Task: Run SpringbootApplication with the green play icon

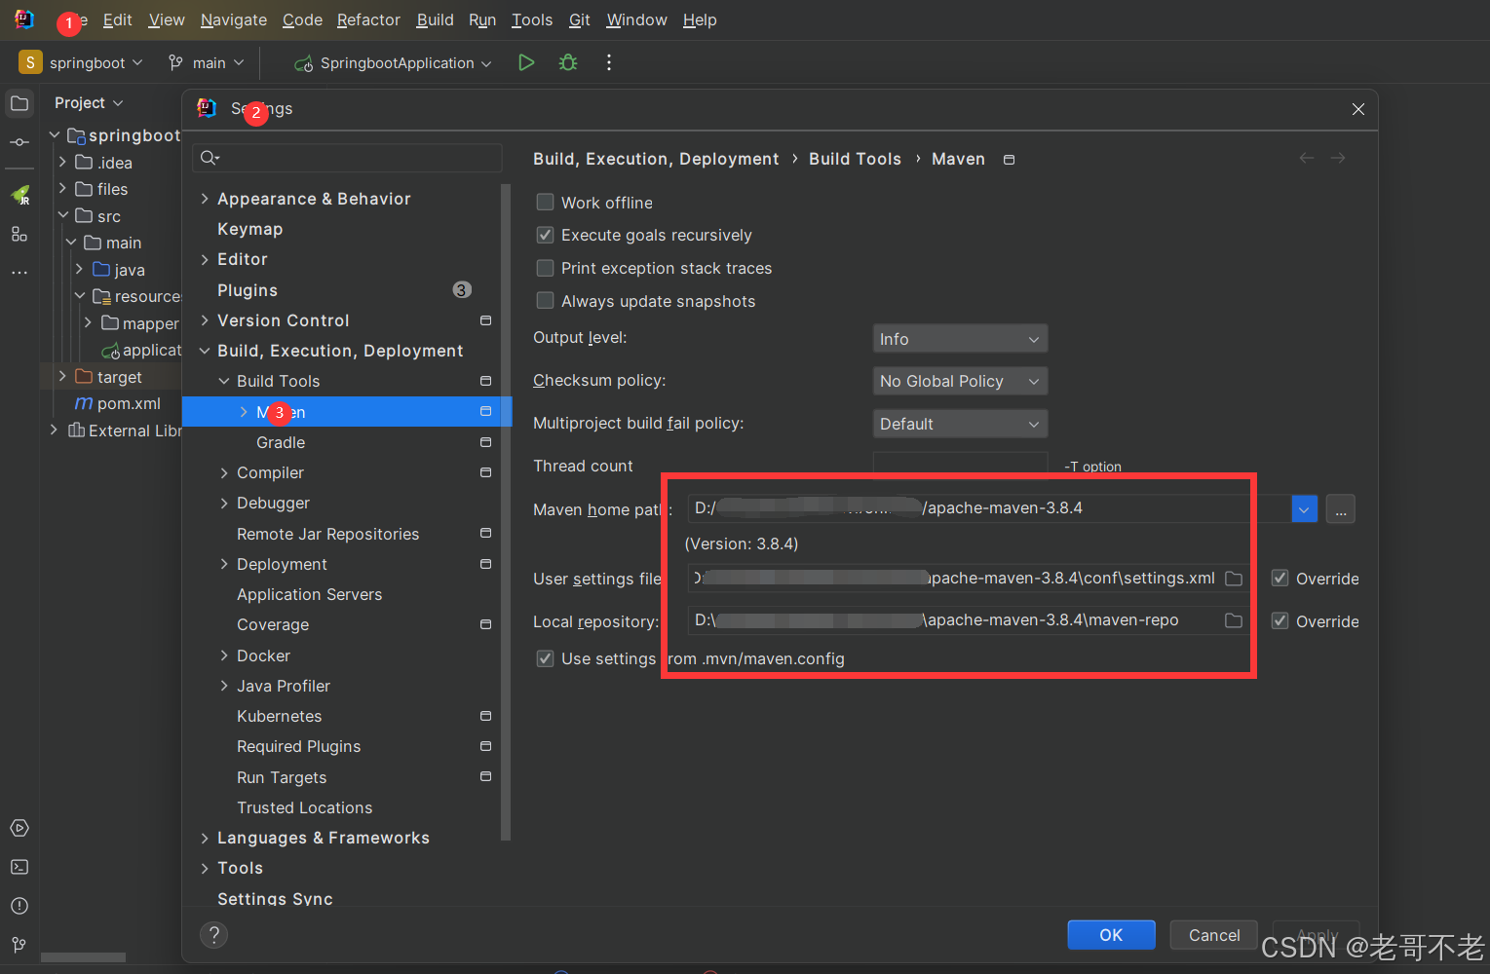Action: click(526, 62)
